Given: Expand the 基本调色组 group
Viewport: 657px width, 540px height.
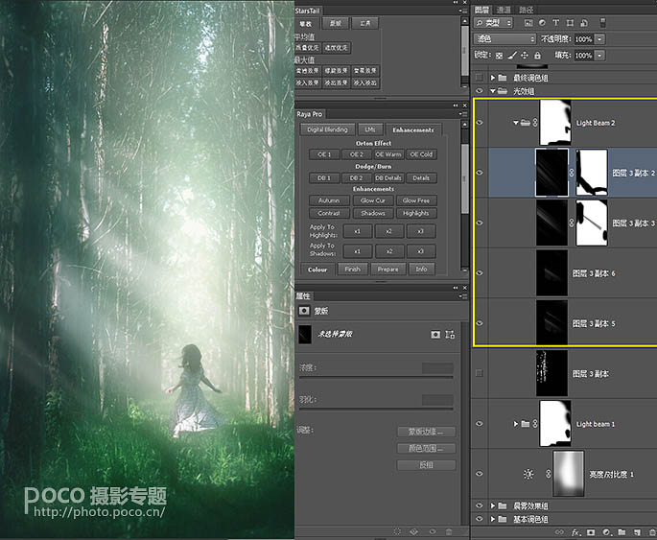Looking at the screenshot, I should (493, 520).
